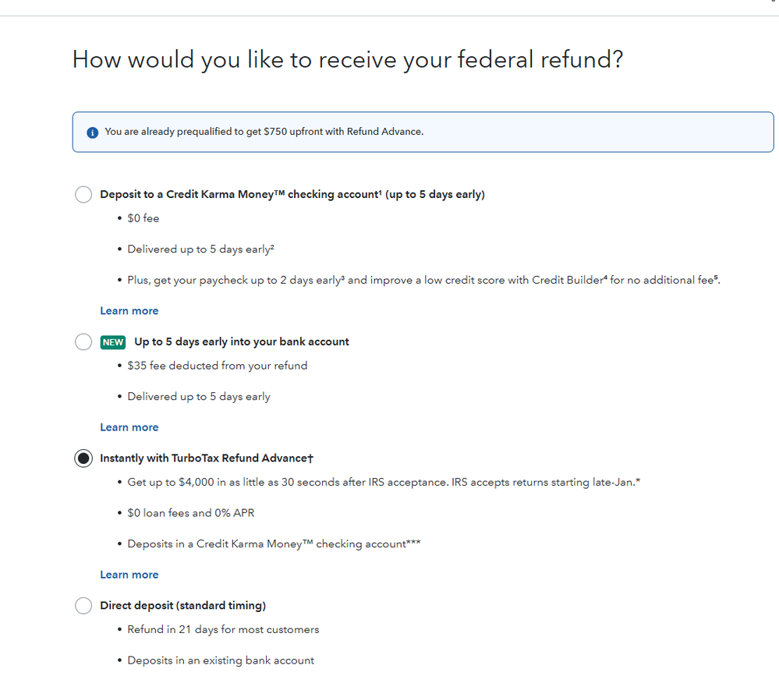
Task: Select the Credit Karma Money checking account option
Action: [83, 194]
